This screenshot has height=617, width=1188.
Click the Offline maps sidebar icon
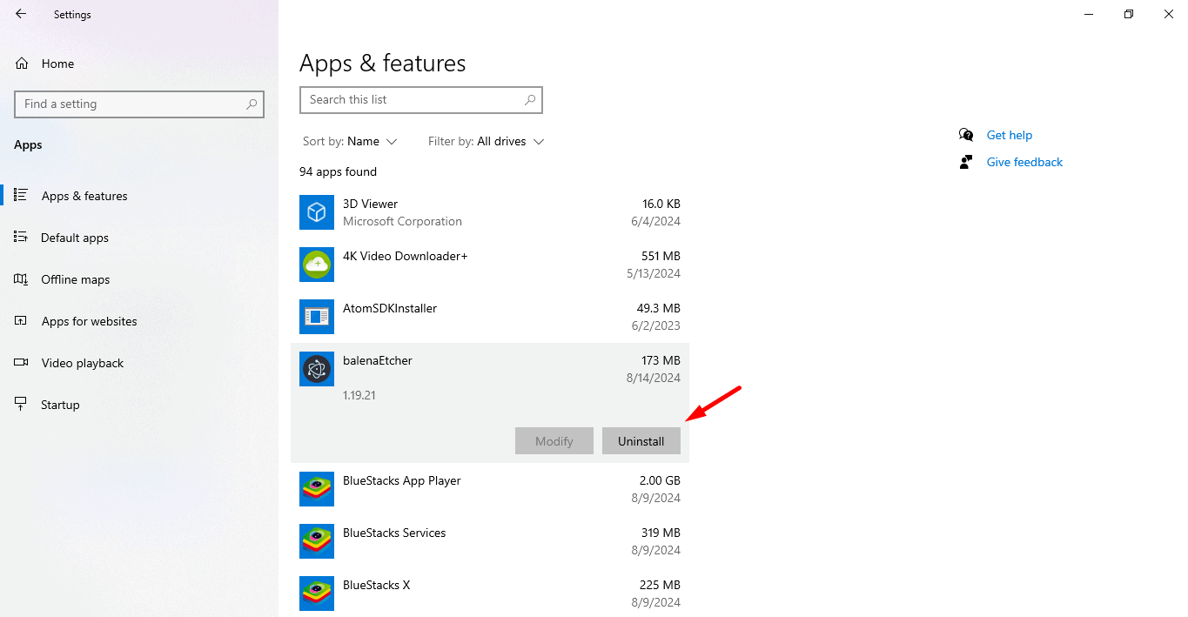coord(22,278)
